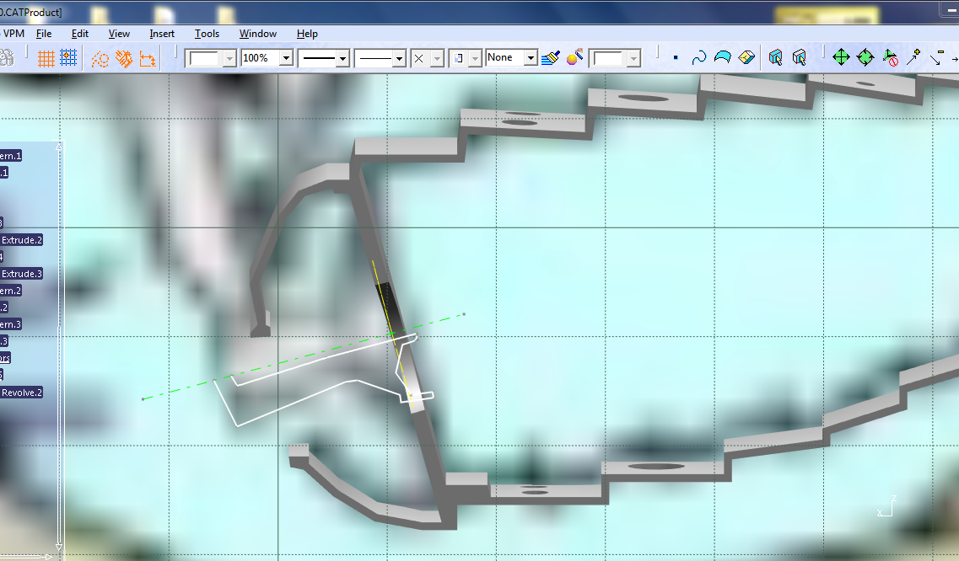This screenshot has height=561, width=959.
Task: Click the x-z axis compass indicator
Action: click(x=886, y=506)
